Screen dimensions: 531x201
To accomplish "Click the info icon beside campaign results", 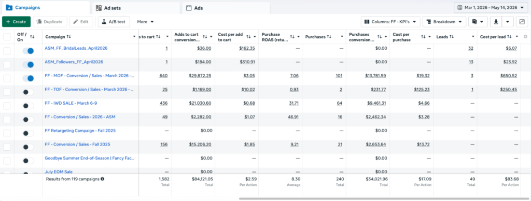I will point(102,179).
